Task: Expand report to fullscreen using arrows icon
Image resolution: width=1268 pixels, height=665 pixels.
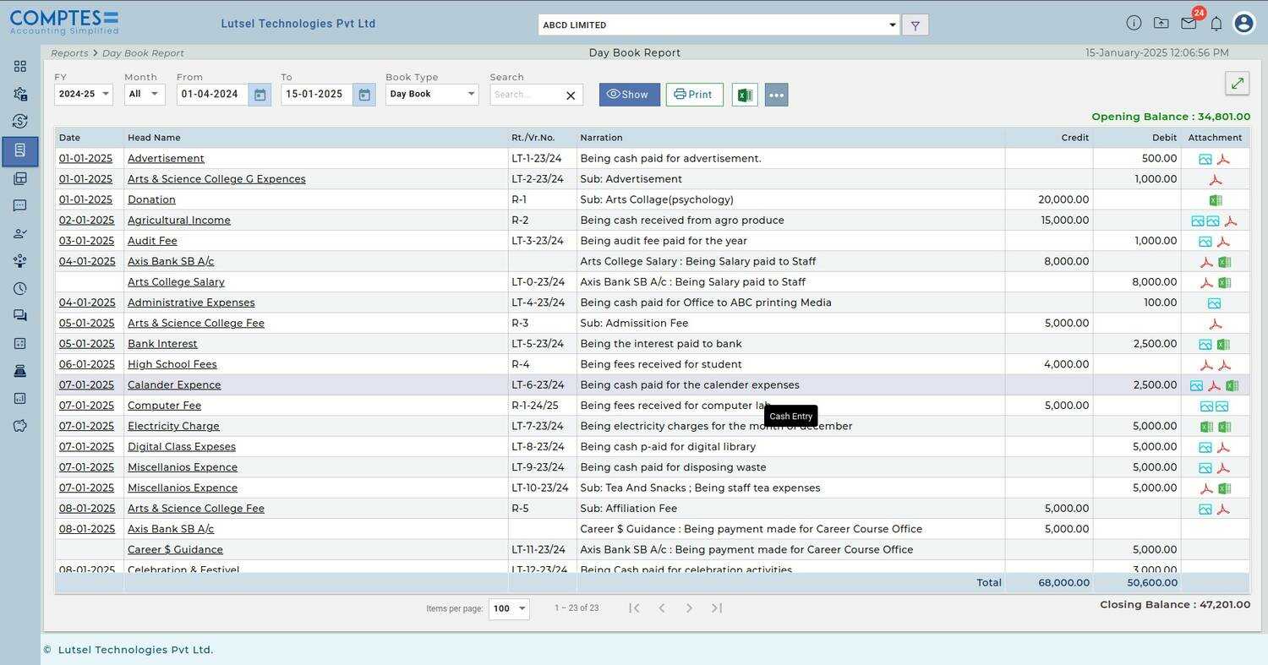Action: [x=1237, y=83]
